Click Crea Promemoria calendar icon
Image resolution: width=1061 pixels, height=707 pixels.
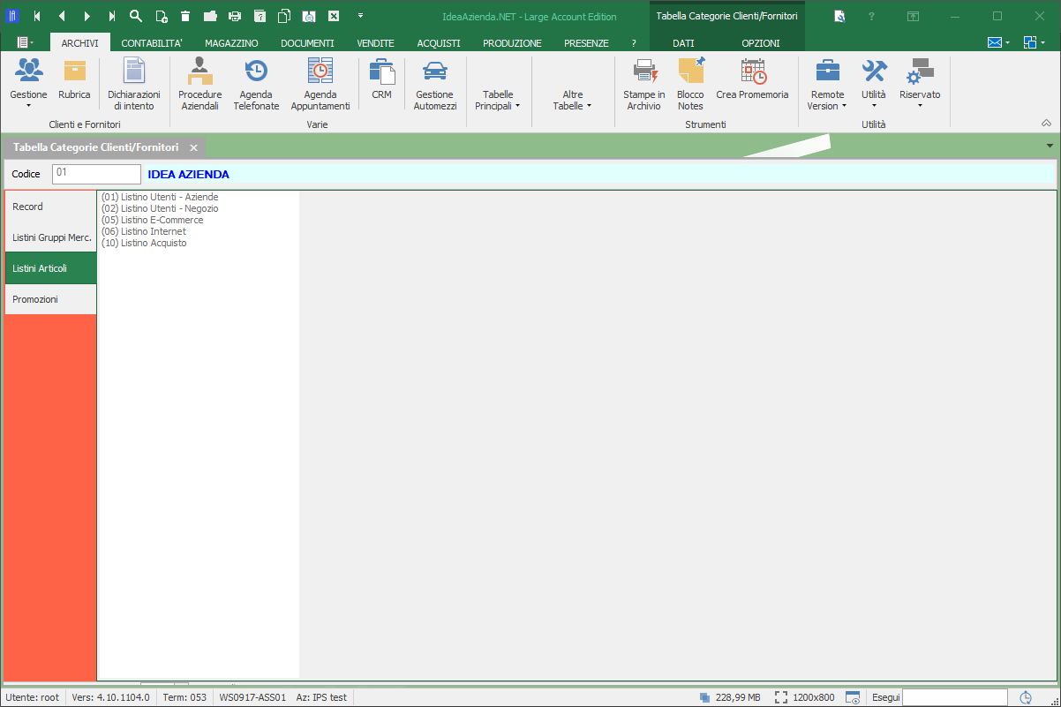pyautogui.click(x=752, y=79)
